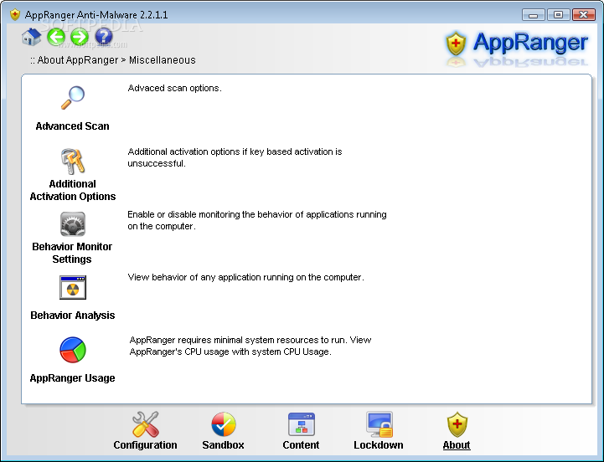Click description about key based activation
Screen dimensions: 604x462
pos(235,157)
